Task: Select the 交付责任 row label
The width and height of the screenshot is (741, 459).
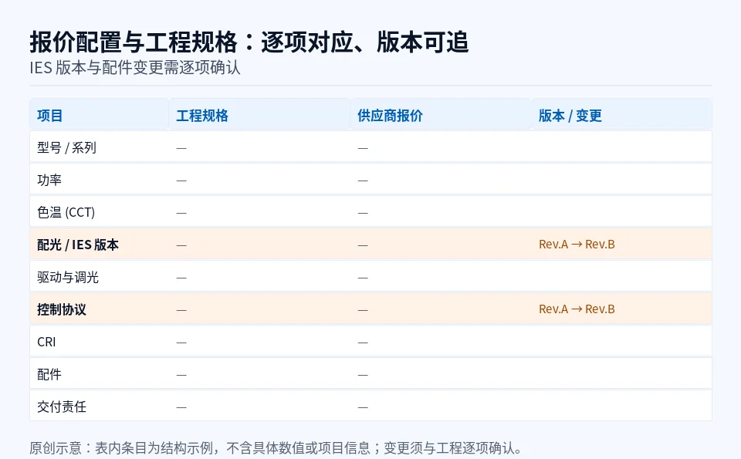Action: click(62, 407)
